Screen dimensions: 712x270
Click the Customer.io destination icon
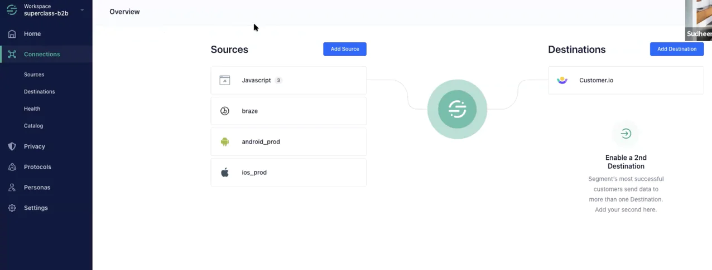(562, 80)
